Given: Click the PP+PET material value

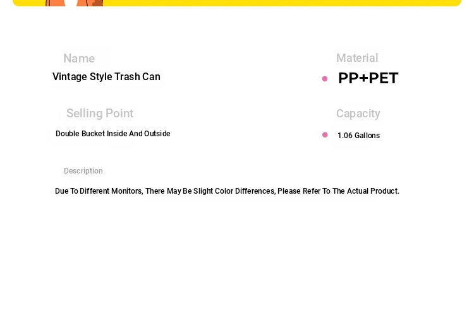Looking at the screenshot, I should [368, 78].
